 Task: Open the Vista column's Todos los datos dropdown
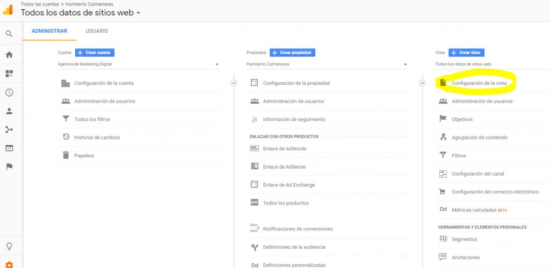pyautogui.click(x=493, y=64)
